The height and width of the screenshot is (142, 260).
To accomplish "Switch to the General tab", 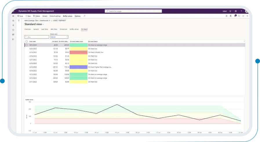I will (x=36, y=29).
